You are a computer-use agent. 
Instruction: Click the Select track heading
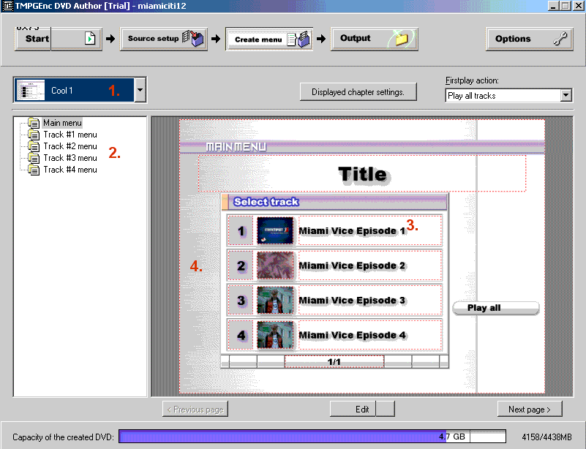point(266,202)
